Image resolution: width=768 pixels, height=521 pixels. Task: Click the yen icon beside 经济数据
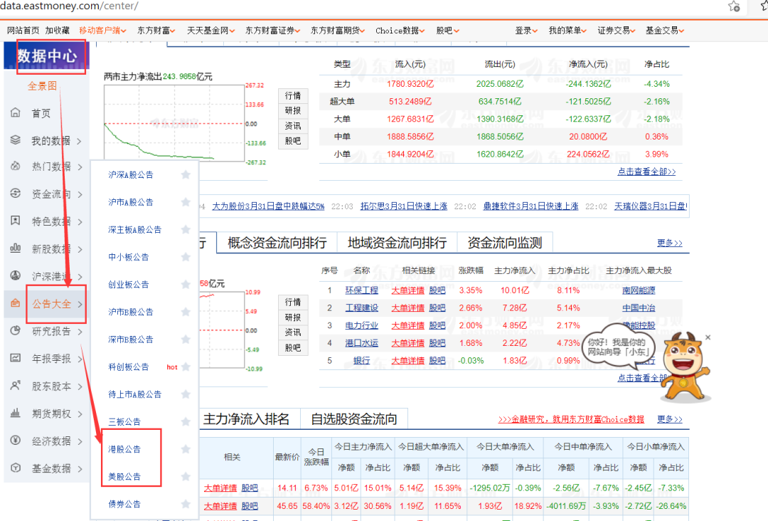[16, 440]
